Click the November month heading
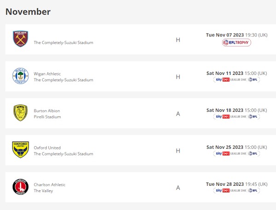This screenshot has height=210, width=276. click(28, 11)
